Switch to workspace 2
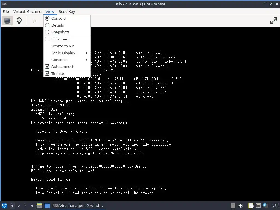 point(19,206)
